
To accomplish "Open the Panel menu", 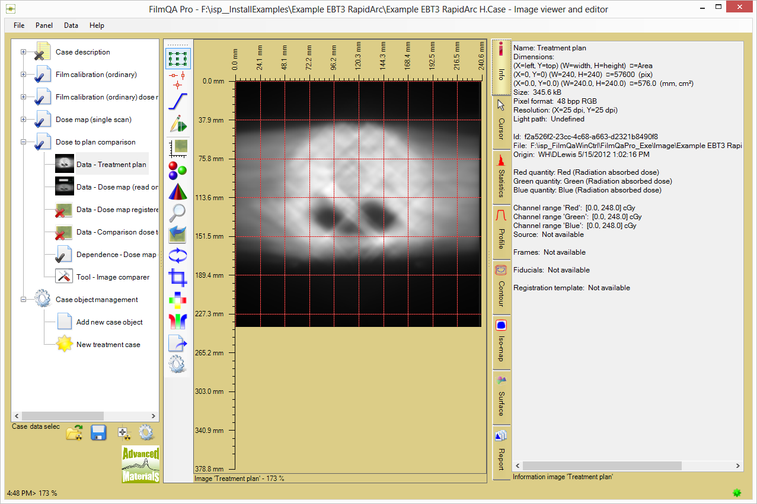I will (44, 25).
